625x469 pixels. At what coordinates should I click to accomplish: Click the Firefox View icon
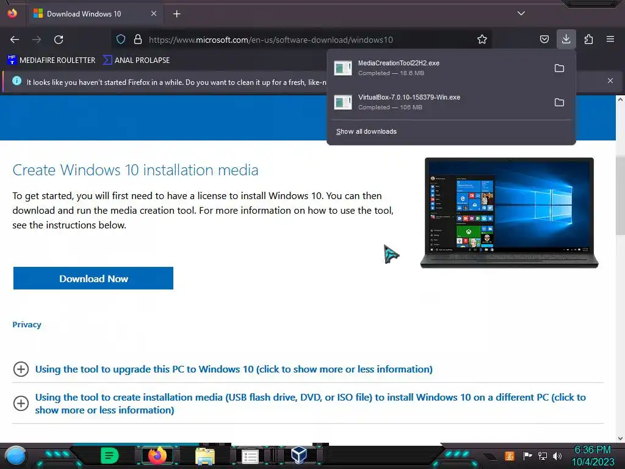click(x=12, y=13)
